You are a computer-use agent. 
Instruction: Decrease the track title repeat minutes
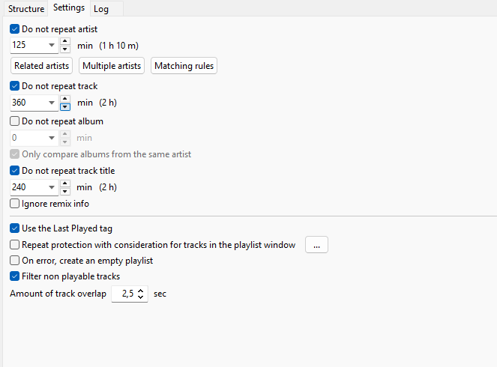[65, 191]
